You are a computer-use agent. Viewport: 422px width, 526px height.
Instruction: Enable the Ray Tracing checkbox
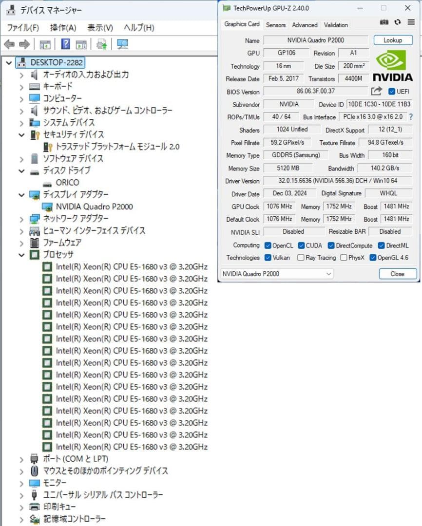coord(301,258)
